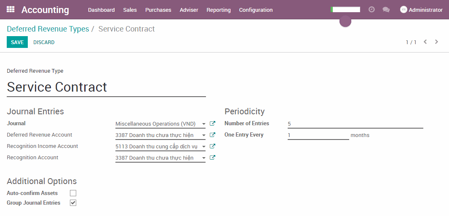Go to previous record arrow
The image size is (449, 216).
[425, 42]
